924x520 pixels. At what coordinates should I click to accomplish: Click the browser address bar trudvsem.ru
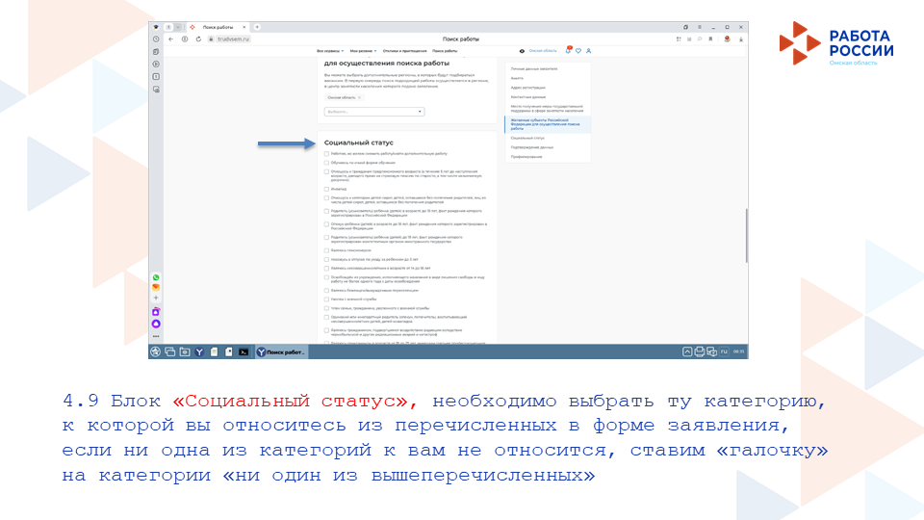click(231, 39)
